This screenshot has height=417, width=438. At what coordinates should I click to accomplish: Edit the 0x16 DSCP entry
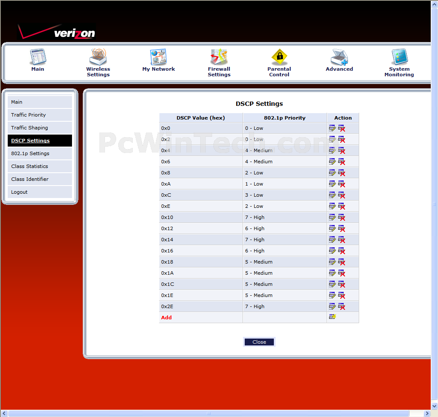coord(333,251)
